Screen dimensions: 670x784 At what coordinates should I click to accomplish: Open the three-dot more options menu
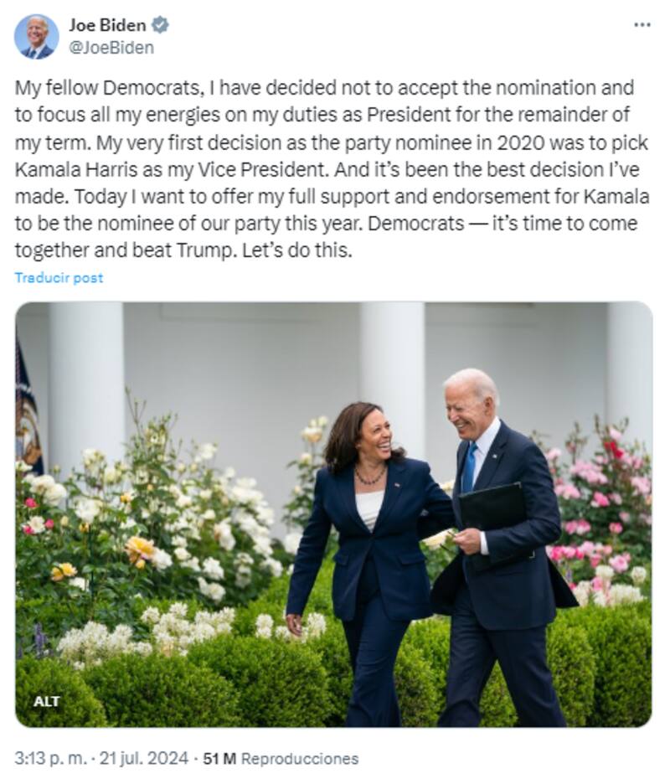pos(642,25)
